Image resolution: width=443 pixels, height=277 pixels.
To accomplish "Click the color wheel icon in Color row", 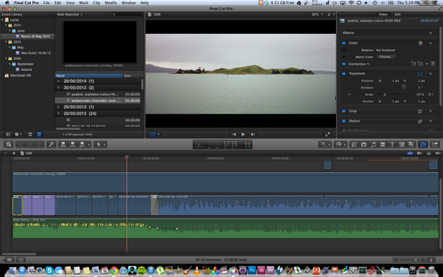I will [x=420, y=43].
